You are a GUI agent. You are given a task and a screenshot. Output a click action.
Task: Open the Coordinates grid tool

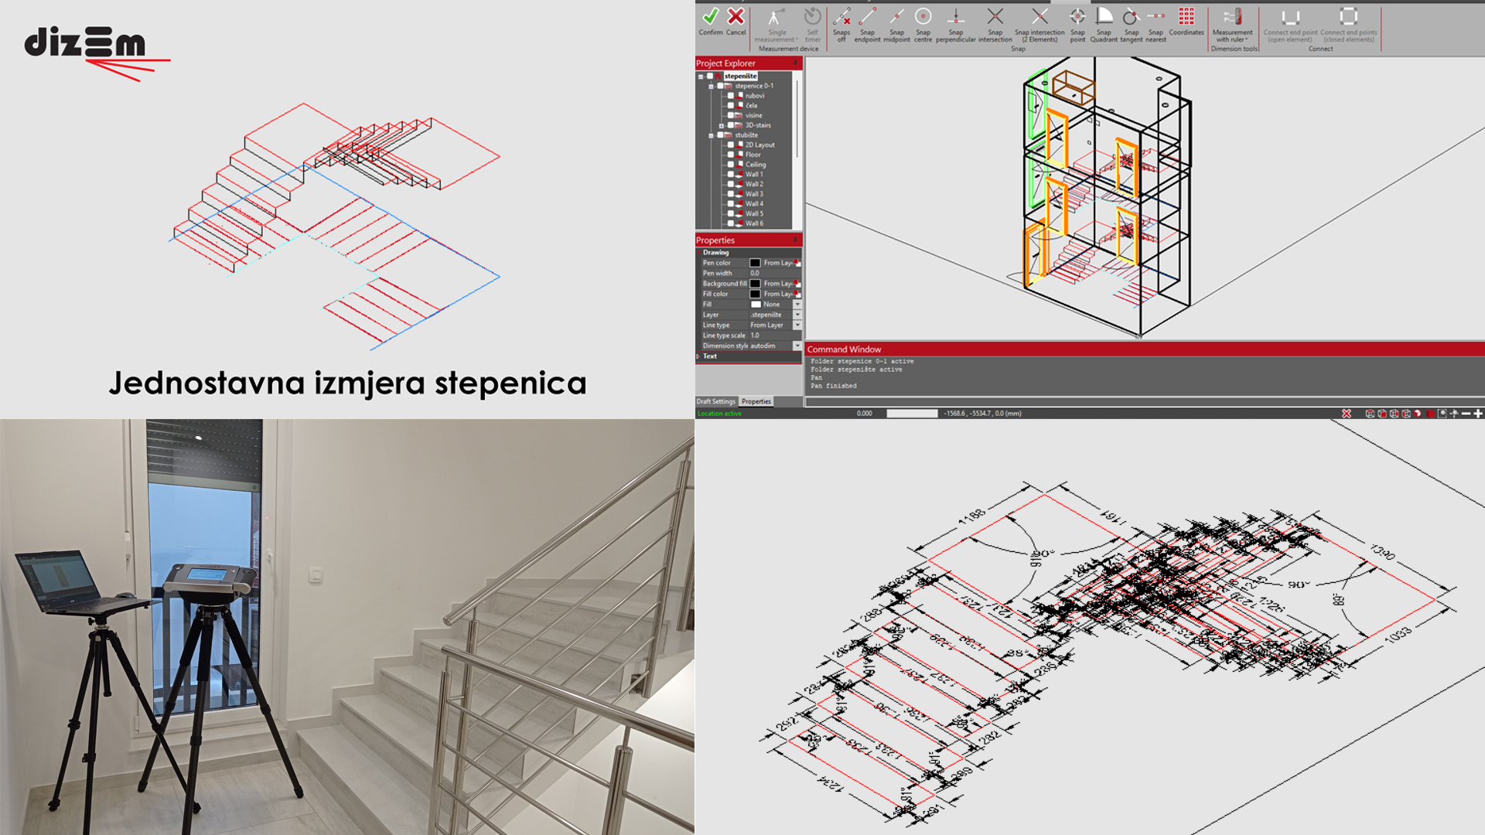pyautogui.click(x=1186, y=17)
